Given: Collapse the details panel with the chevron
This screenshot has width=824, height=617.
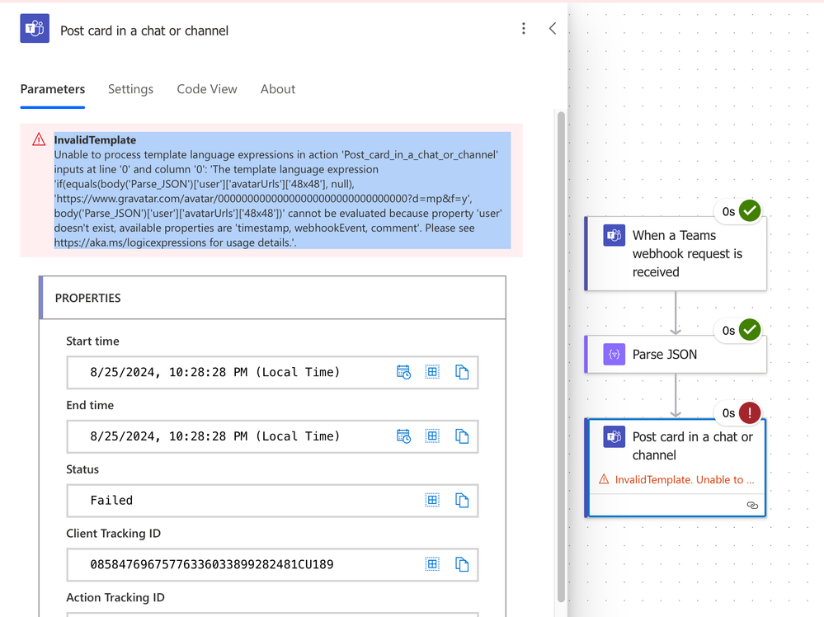Looking at the screenshot, I should point(553,28).
